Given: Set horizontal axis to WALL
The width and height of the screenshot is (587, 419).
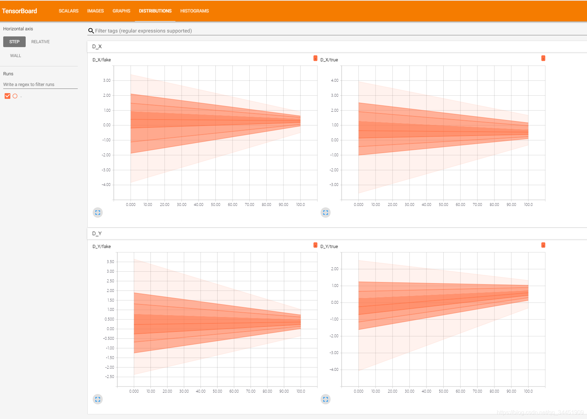Looking at the screenshot, I should [x=16, y=56].
